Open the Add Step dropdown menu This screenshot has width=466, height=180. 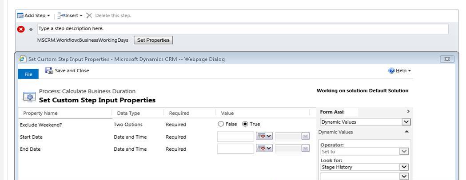tap(34, 16)
